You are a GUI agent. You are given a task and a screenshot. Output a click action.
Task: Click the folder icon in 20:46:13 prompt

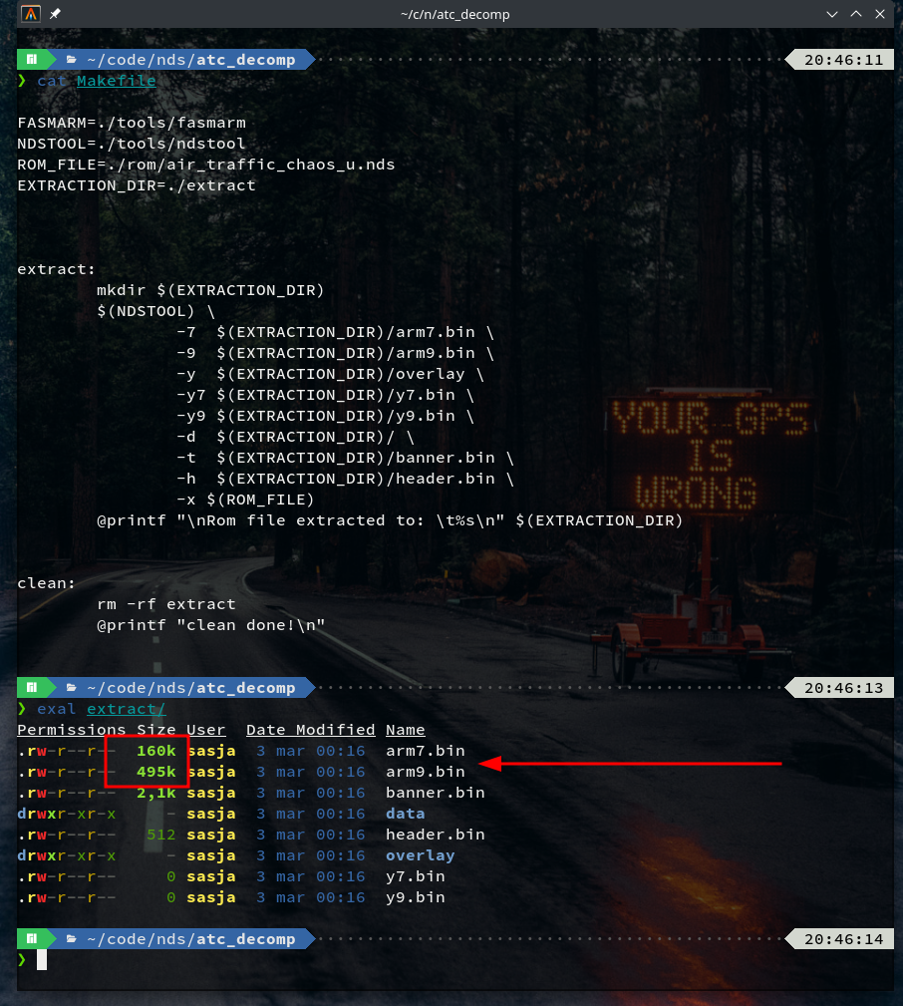coord(71,688)
